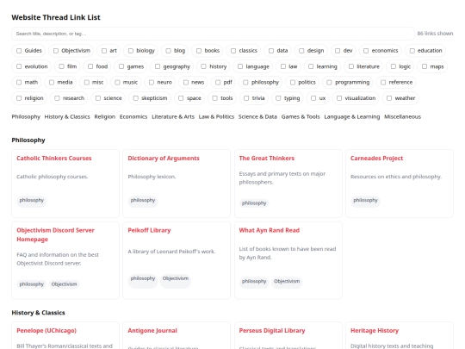Check the pdf tag filter
Screen dimensions: 465x349
coord(218,82)
